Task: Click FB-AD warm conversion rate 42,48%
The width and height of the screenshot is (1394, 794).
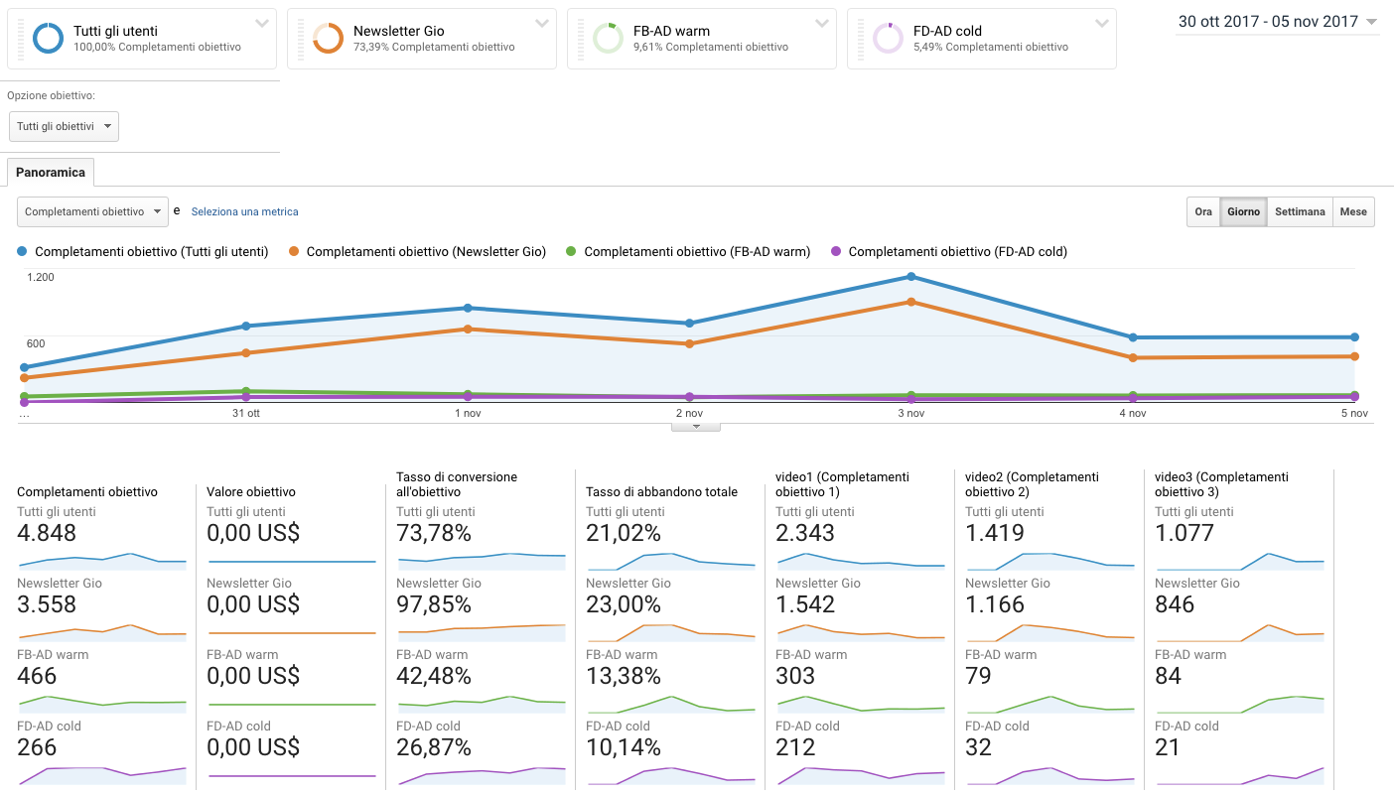Action: 434,676
